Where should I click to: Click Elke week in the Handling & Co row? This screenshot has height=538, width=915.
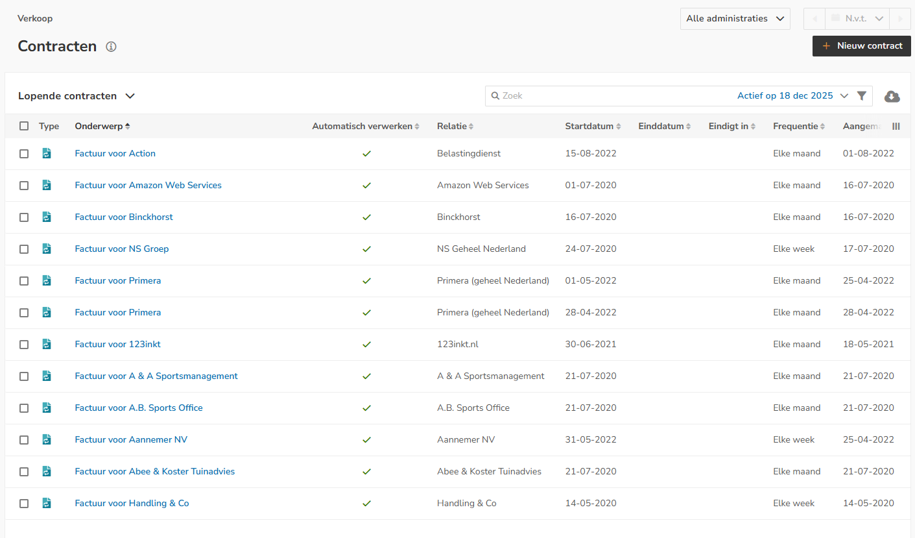tap(794, 504)
